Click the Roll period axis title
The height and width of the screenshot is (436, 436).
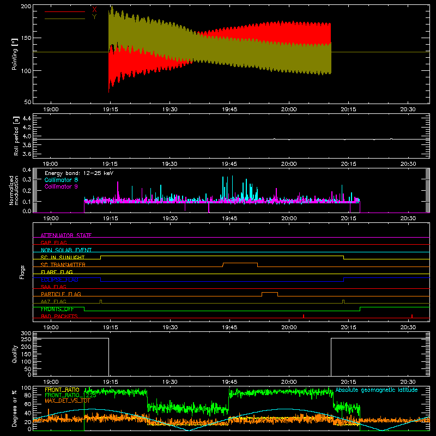point(16,136)
